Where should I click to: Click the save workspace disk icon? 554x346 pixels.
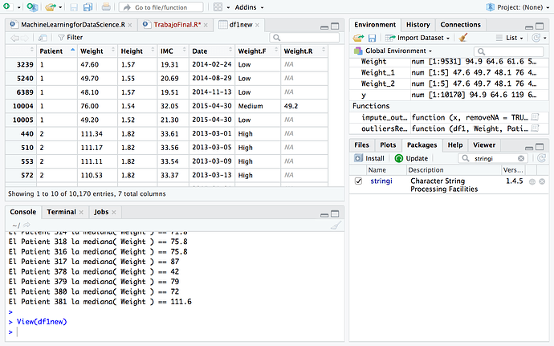coord(372,38)
